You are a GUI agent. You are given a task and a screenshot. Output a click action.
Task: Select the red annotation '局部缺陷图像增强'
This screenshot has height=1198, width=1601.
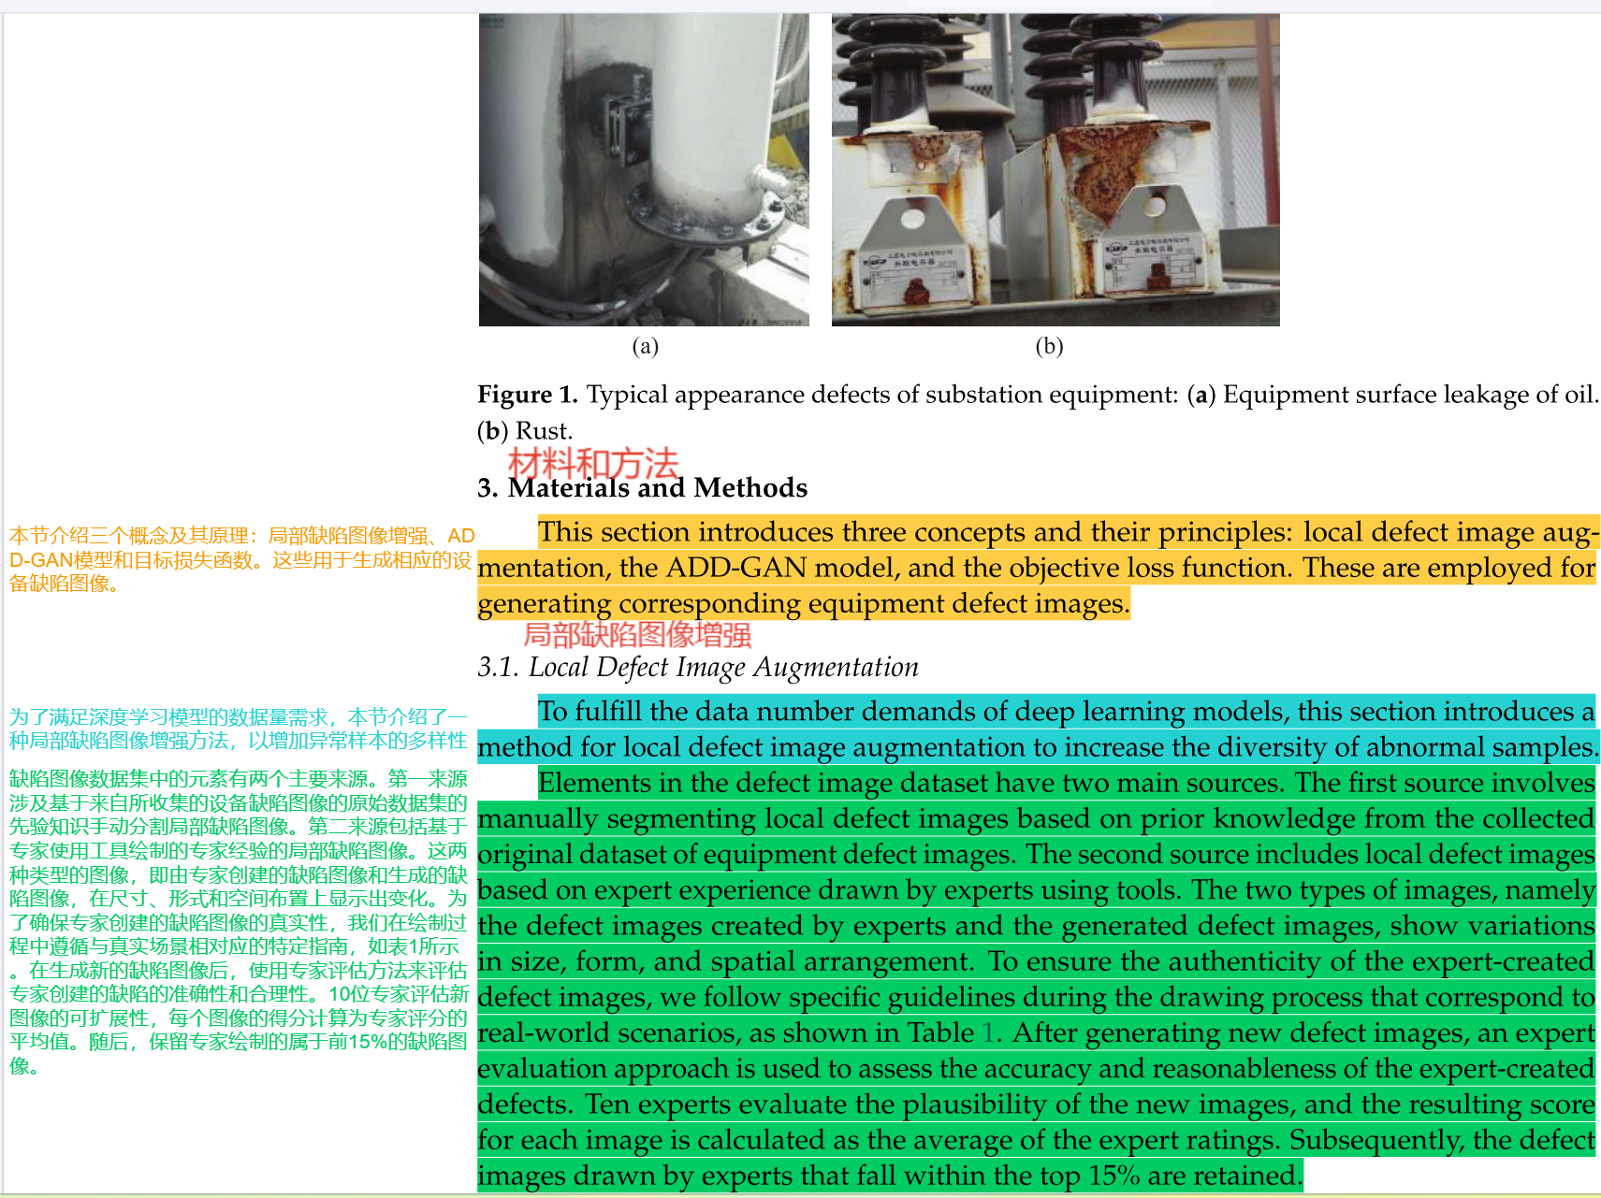click(x=637, y=634)
